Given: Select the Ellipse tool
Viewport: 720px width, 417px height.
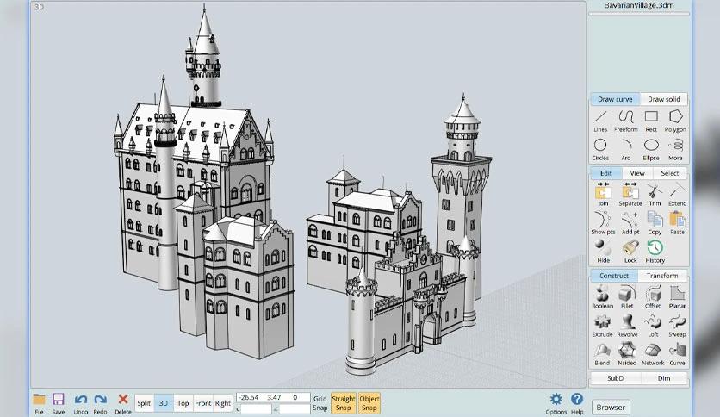Looking at the screenshot, I should click(651, 150).
